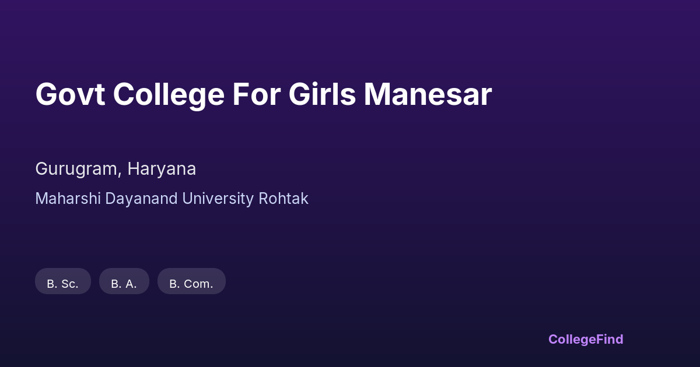Click the word "Haryana" in the location
This screenshot has height=367, width=700.
point(162,169)
